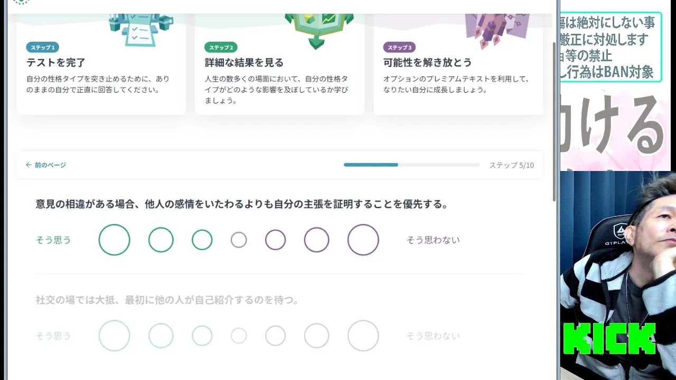Click the page's vertical scrollbar thumb
676x380 pixels.
coord(554,121)
